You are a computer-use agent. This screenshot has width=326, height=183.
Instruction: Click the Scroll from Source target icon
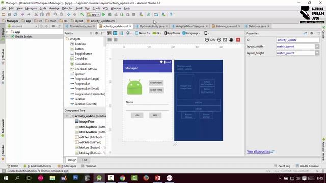41,26
